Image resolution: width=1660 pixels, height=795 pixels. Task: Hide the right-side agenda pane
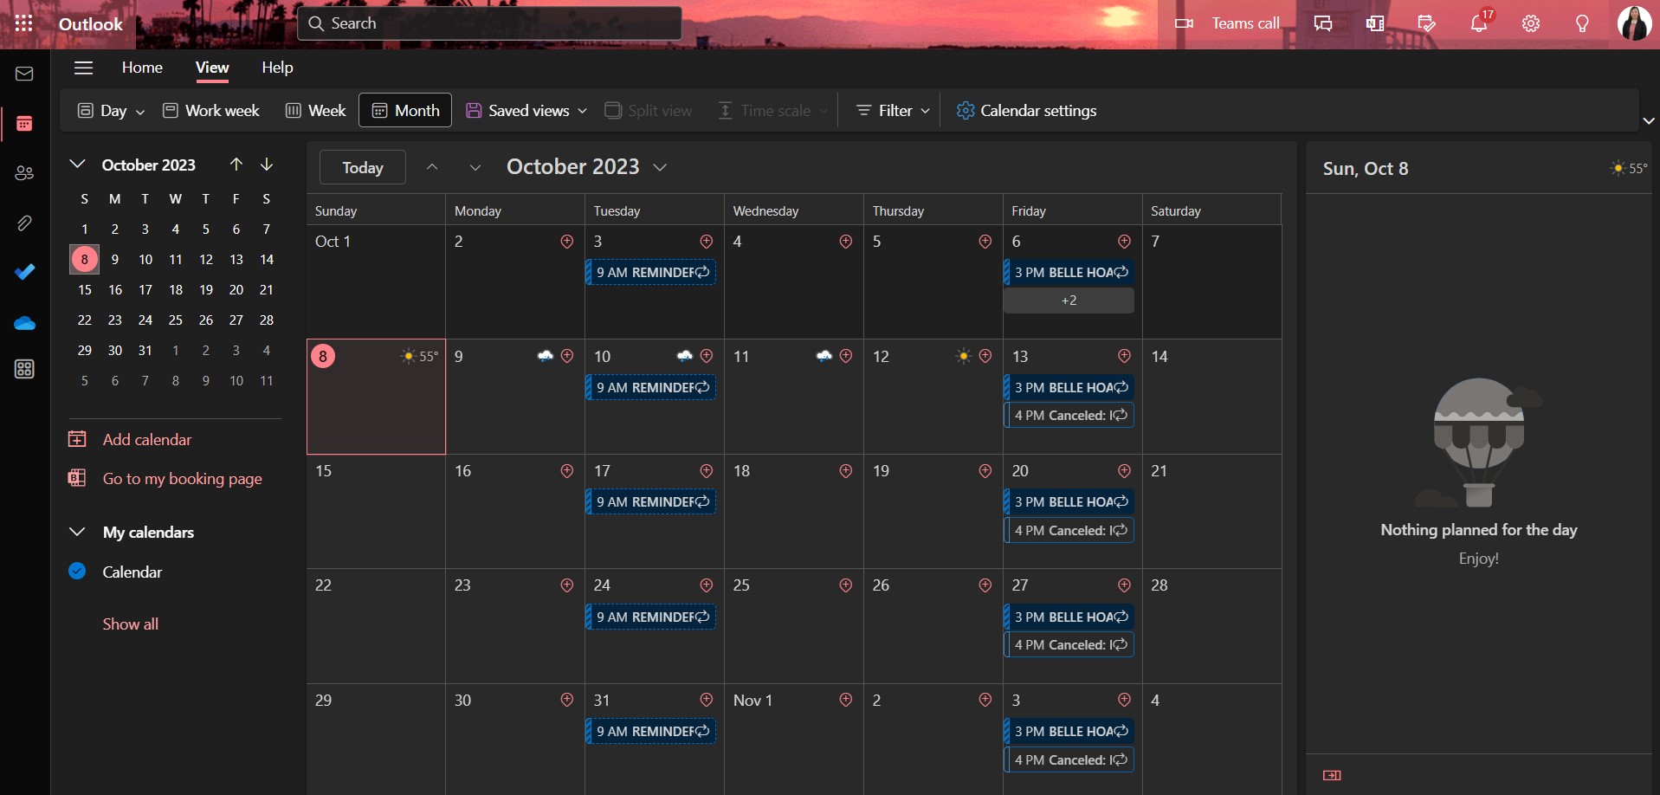tap(1332, 775)
